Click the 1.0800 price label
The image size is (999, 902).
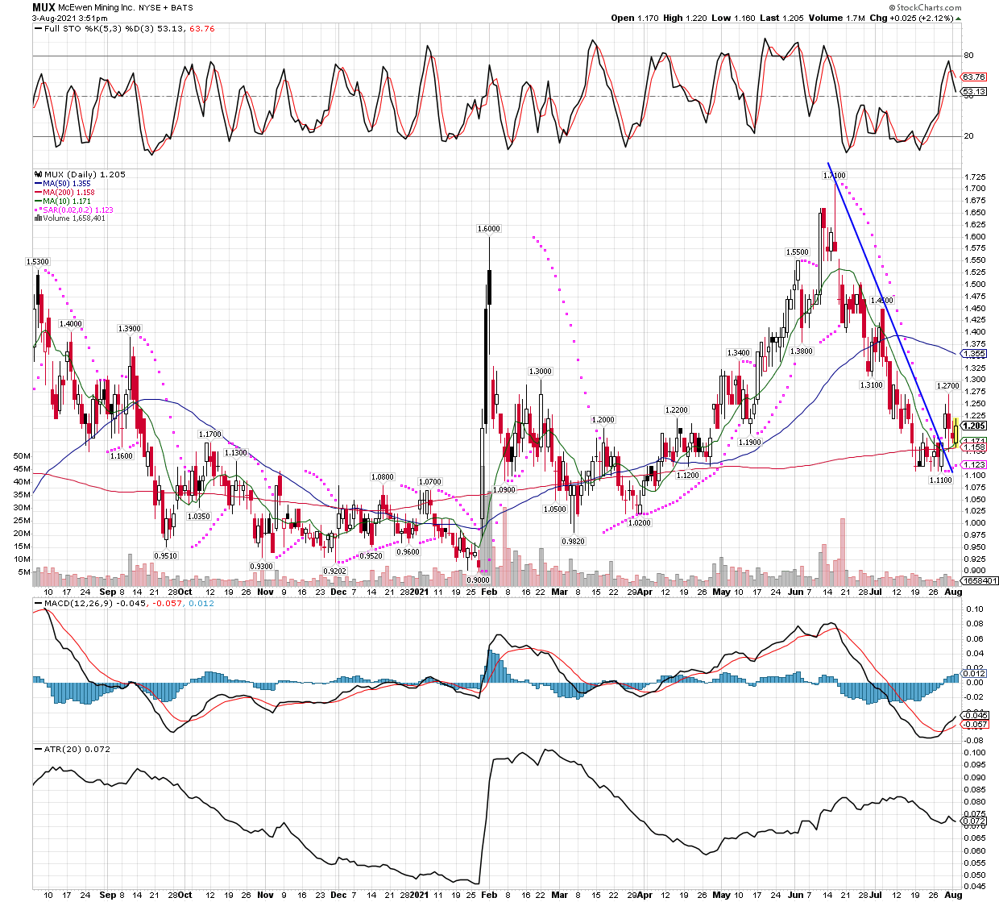[x=382, y=477]
